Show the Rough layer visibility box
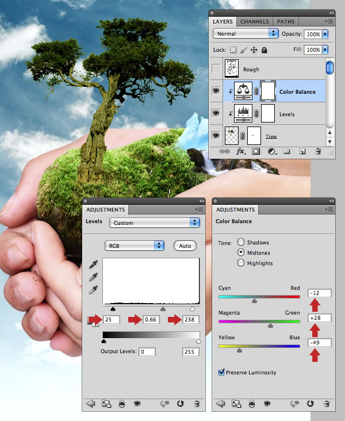The image size is (345, 421). [x=216, y=68]
